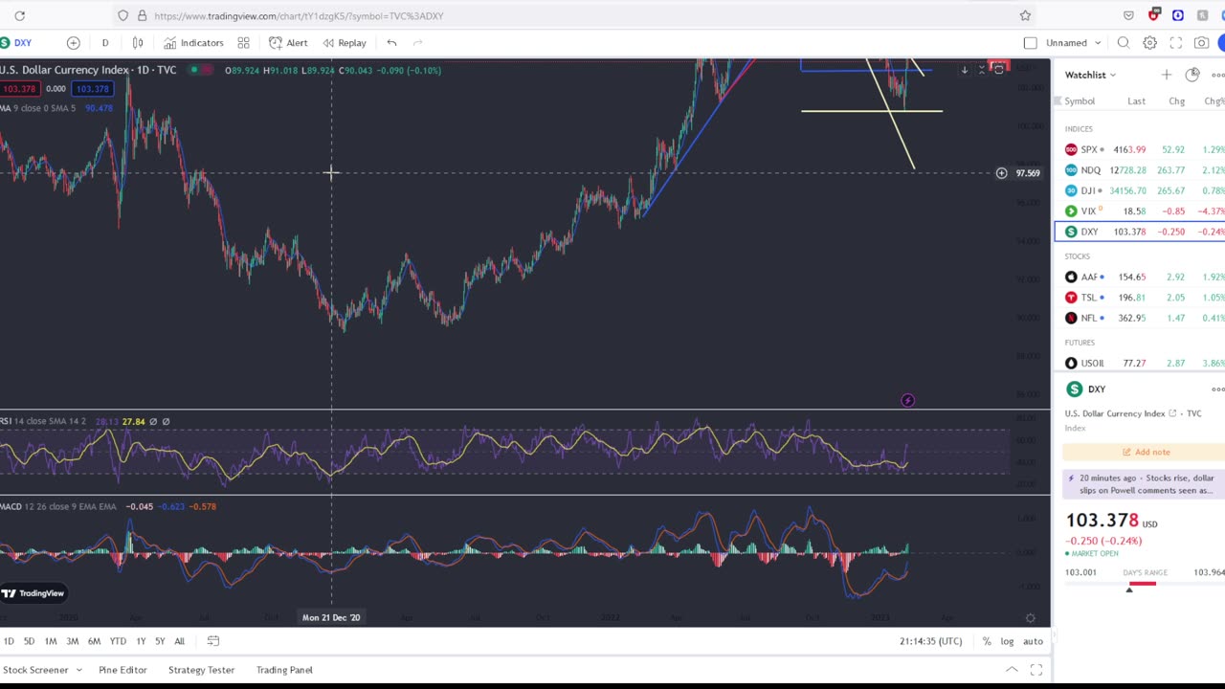Collapse the STOCKS watchlist section
The image size is (1225, 689).
(x=1078, y=256)
